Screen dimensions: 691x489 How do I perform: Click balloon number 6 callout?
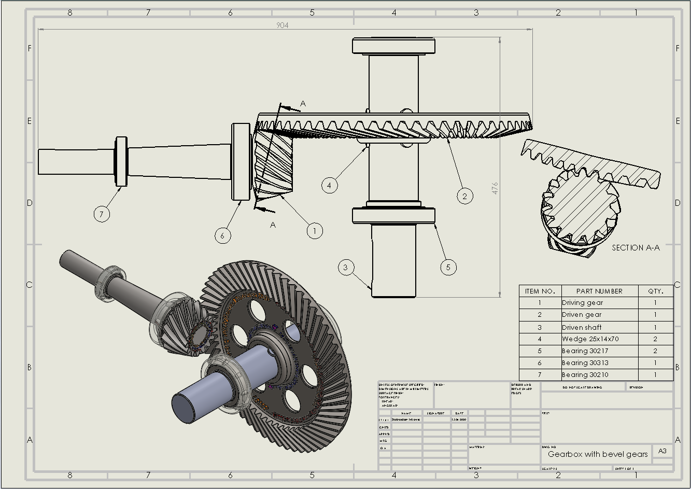point(223,236)
